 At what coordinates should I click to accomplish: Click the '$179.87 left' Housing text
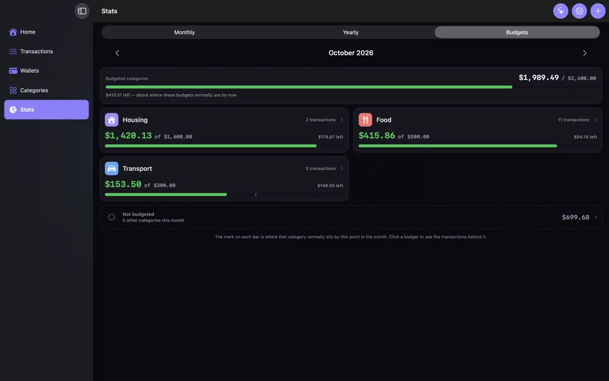(330, 137)
